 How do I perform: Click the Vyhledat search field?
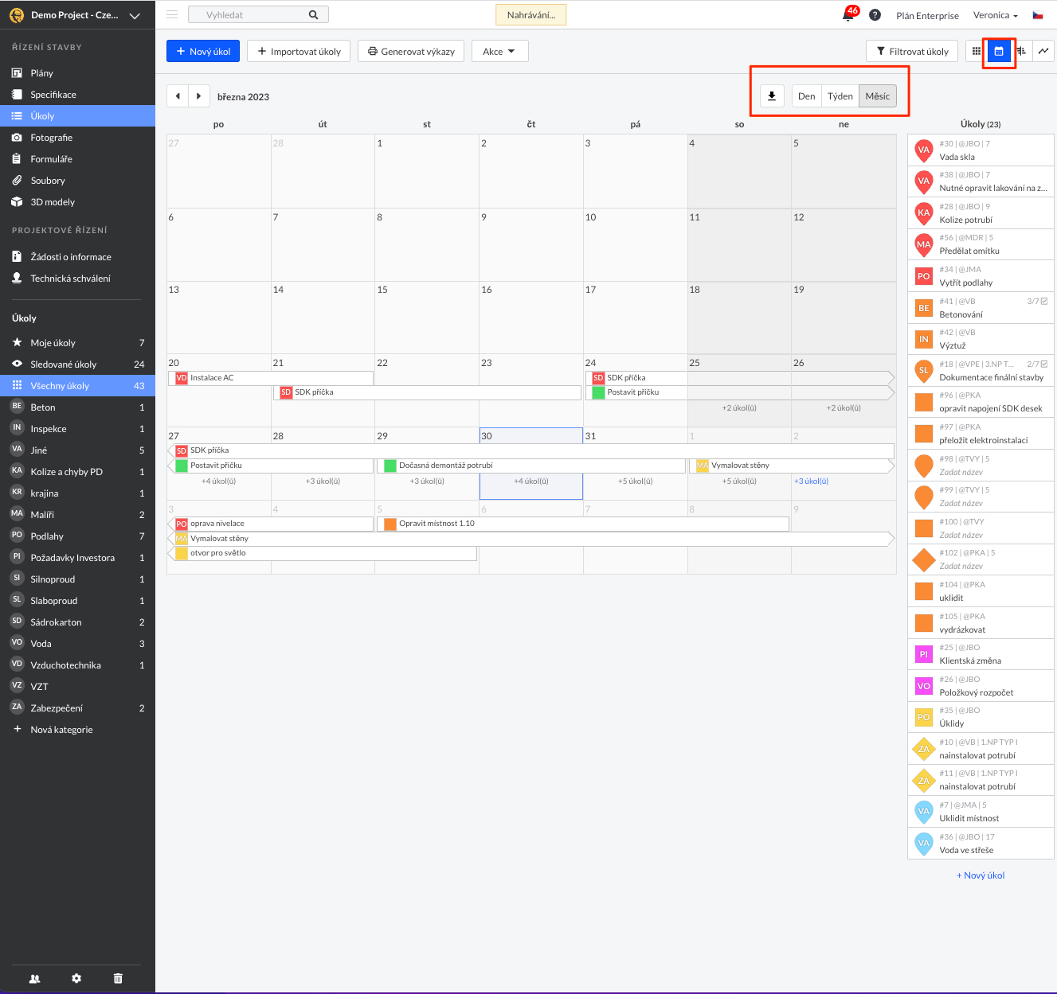pyautogui.click(x=251, y=15)
